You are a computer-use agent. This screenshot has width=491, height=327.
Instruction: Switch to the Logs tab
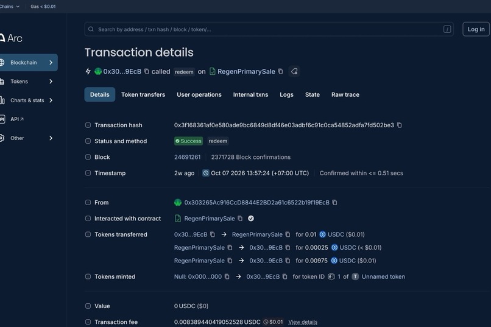pyautogui.click(x=286, y=94)
